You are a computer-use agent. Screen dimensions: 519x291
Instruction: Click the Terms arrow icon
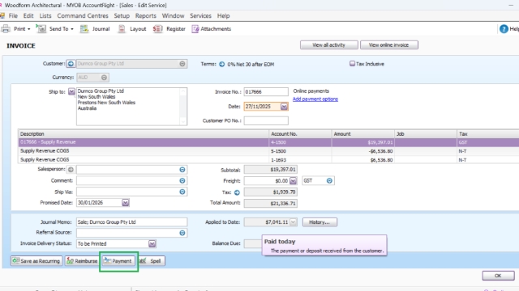221,65
